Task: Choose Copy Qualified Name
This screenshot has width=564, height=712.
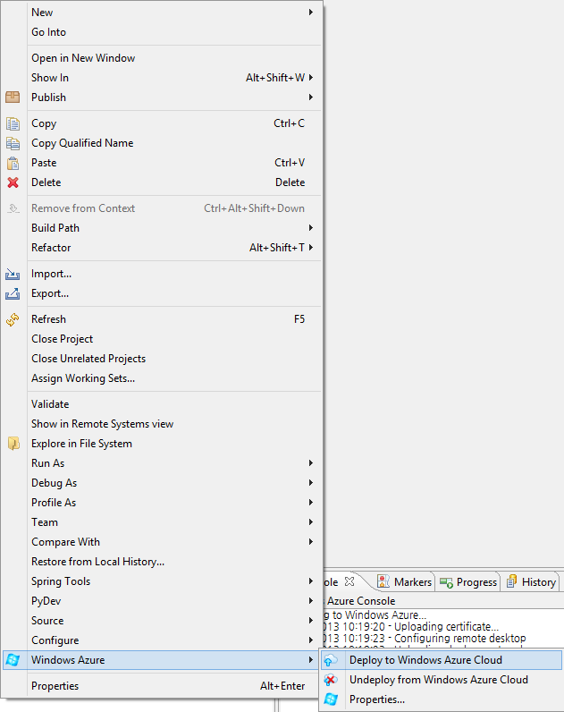Action: pyautogui.click(x=161, y=143)
